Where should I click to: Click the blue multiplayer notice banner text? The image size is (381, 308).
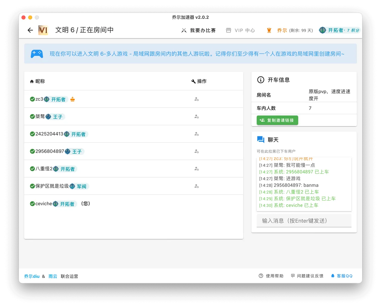(197, 54)
